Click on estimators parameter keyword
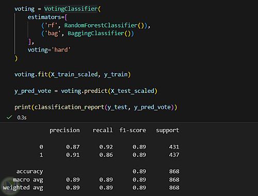Screen dimensions: 258x196 [44, 17]
